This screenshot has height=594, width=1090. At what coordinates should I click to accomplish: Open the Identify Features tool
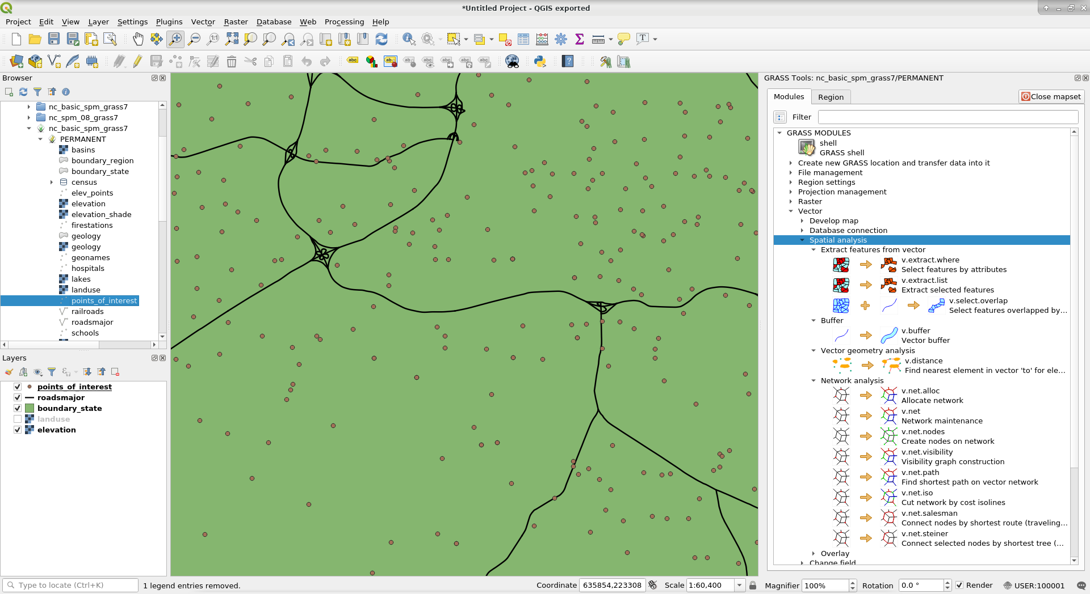[408, 39]
